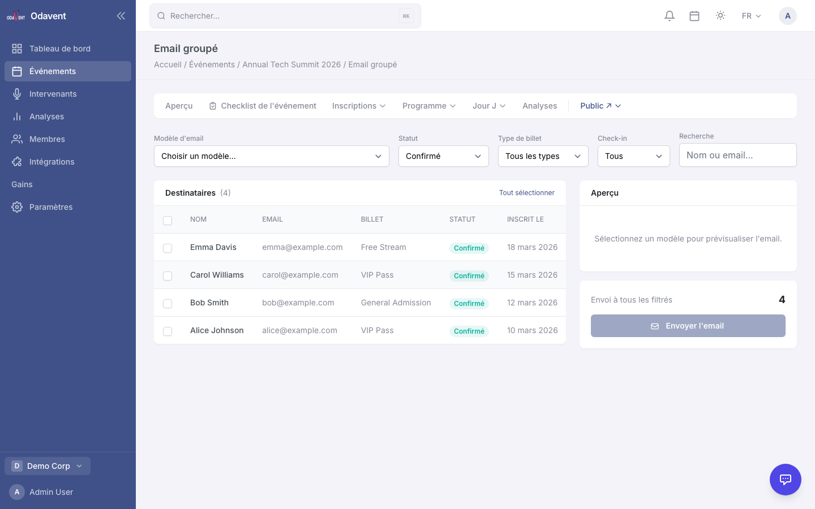Check the box for Carol Williams
The image size is (815, 509).
(168, 276)
